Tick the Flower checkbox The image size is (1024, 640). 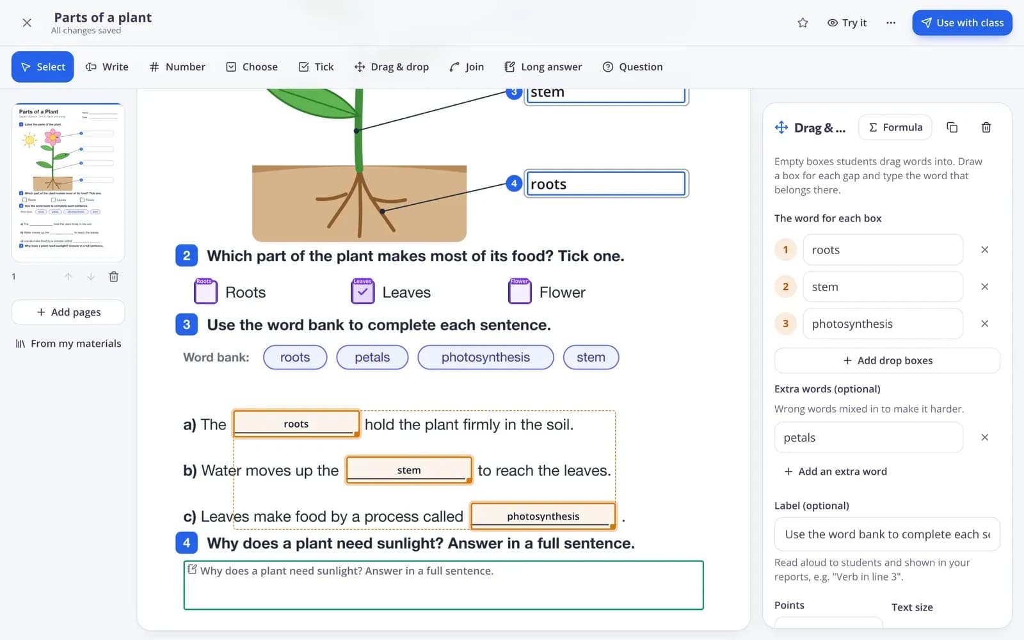pyautogui.click(x=520, y=292)
